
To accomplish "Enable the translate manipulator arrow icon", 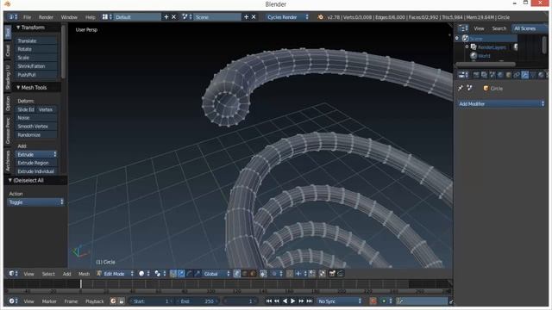I will tap(181, 274).
